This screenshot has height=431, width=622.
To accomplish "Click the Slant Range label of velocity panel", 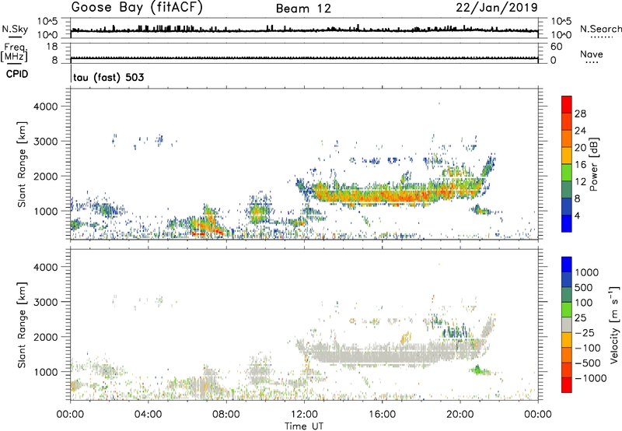I will [22, 324].
